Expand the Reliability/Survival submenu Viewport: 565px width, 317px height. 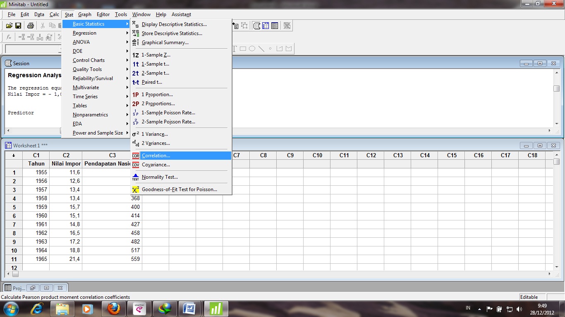click(96, 78)
